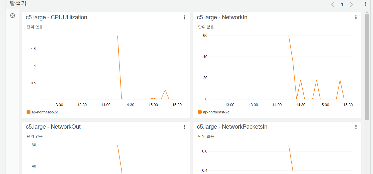Open the NetworkOut widget actions menu
The height and width of the screenshot is (174, 373).
point(185,127)
